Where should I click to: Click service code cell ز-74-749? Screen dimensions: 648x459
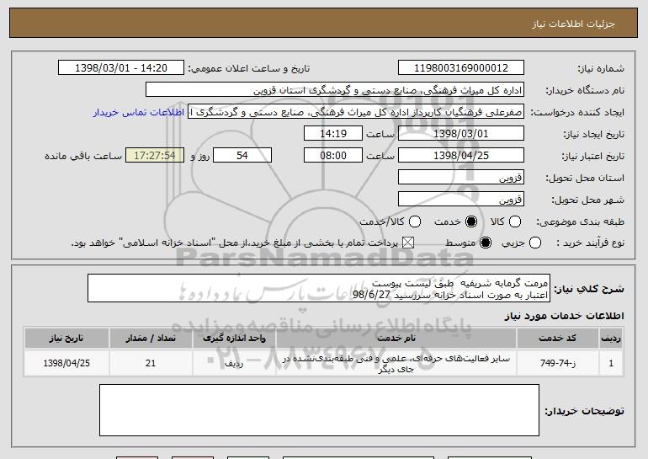(x=557, y=363)
